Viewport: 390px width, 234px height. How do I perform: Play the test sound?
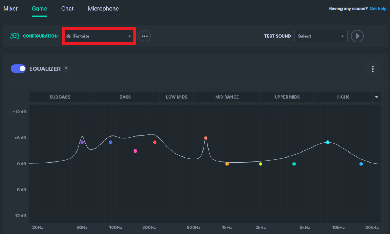pyautogui.click(x=357, y=36)
